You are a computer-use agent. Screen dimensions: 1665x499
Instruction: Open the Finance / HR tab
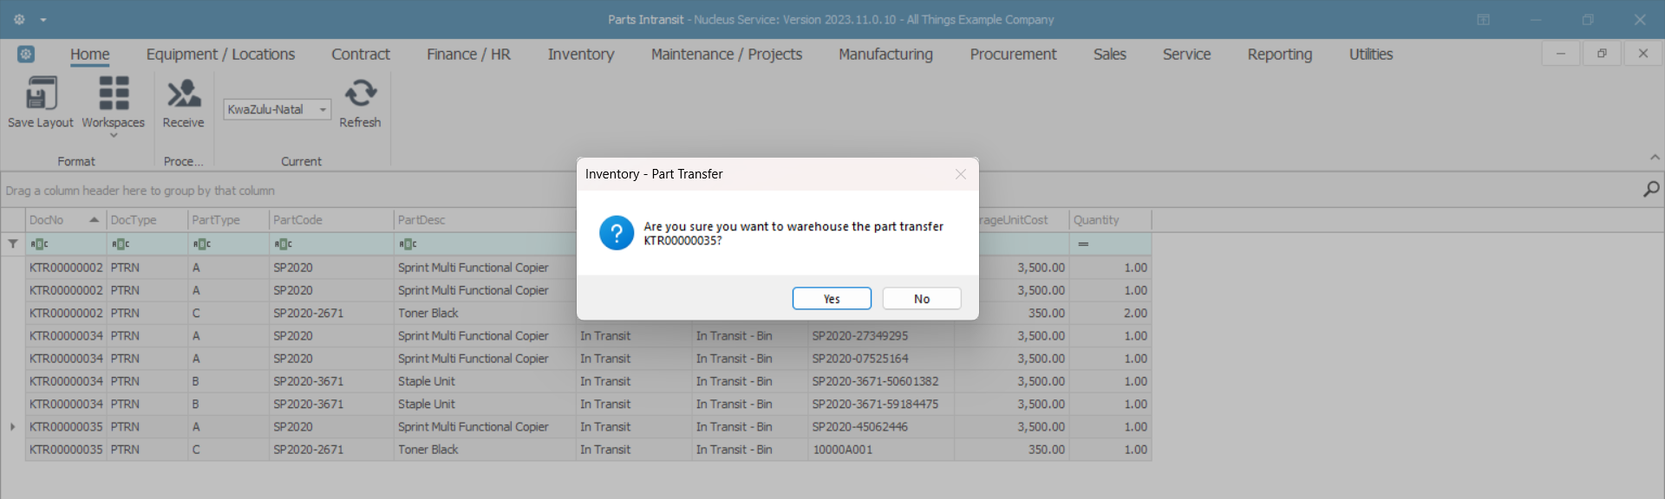point(468,55)
